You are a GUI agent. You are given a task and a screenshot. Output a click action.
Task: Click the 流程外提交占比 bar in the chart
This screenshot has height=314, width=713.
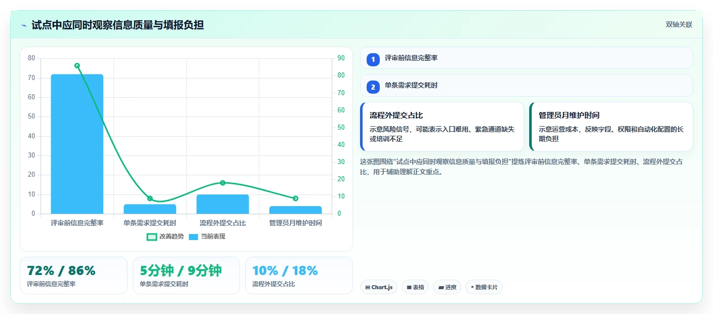(223, 204)
